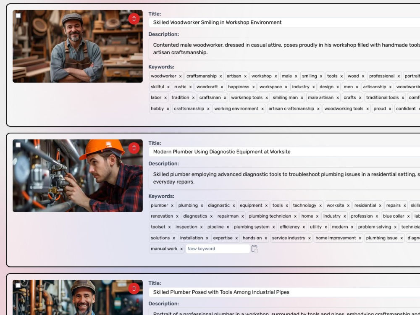Viewport: 420px width, 315px height.
Task: Focus the New keyword input field
Action: tap(218, 249)
